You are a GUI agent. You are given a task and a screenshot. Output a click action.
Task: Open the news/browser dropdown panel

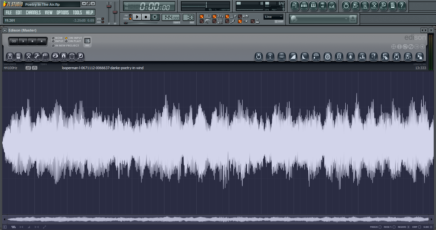[323, 19]
